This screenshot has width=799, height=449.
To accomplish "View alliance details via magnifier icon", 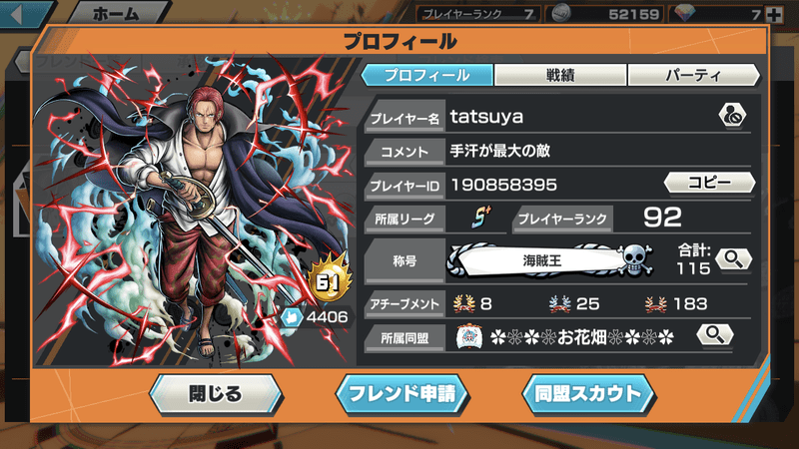I will point(715,335).
